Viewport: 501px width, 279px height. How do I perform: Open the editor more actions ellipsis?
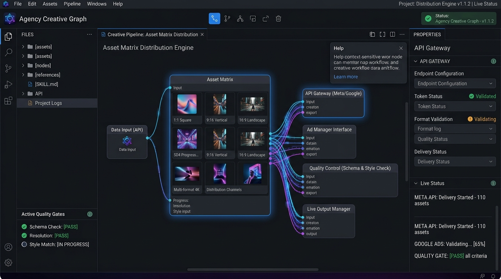coord(402,35)
